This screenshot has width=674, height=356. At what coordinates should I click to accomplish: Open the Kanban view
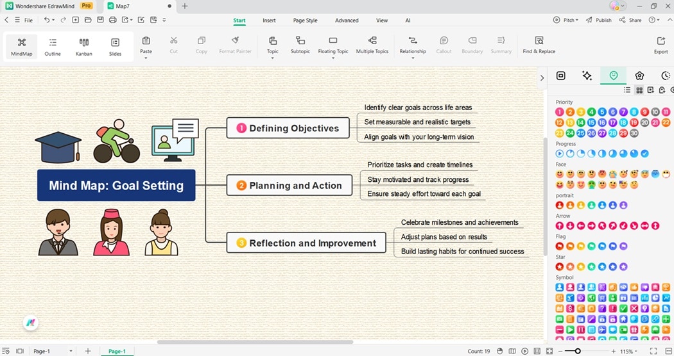84,47
